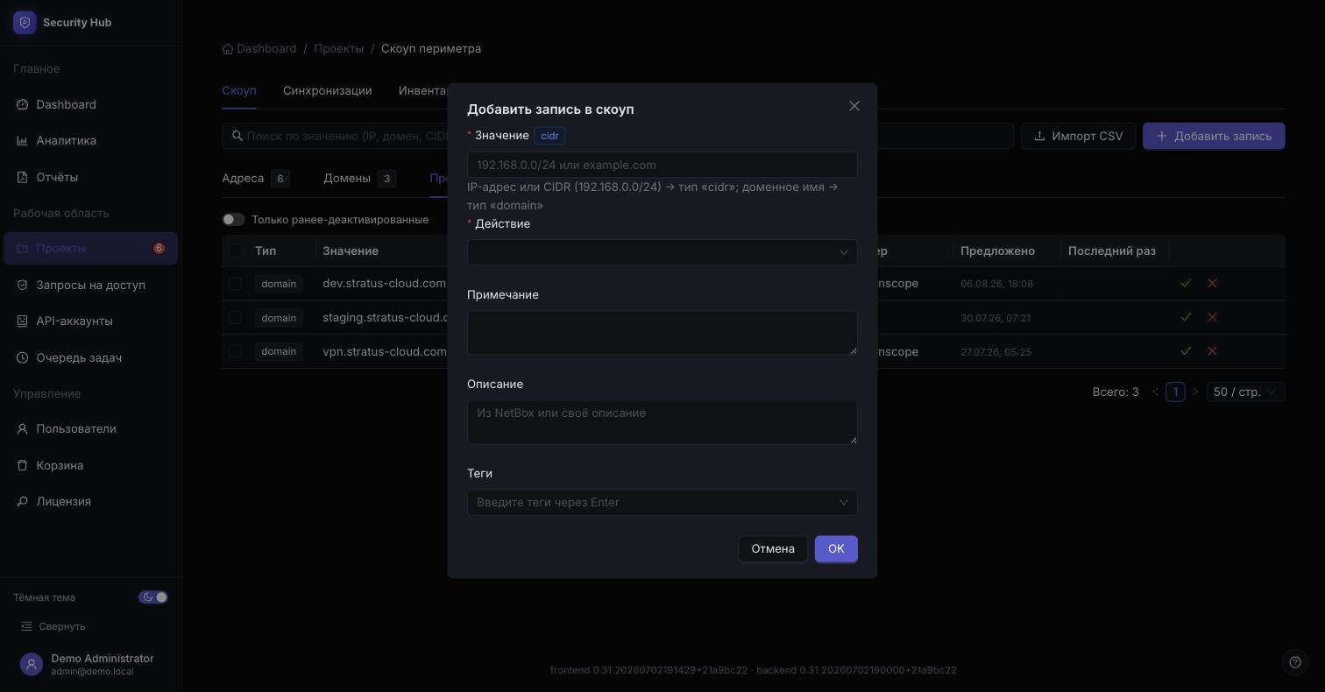
Task: Open Очередь задач in the sidebar
Action: [91, 358]
